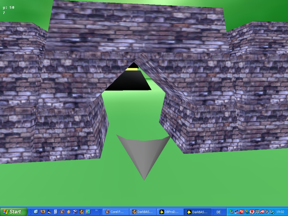The width and height of the screenshot is (288, 216).
Task: Click the first Quick Launch icon beside Start
Action: click(36, 212)
